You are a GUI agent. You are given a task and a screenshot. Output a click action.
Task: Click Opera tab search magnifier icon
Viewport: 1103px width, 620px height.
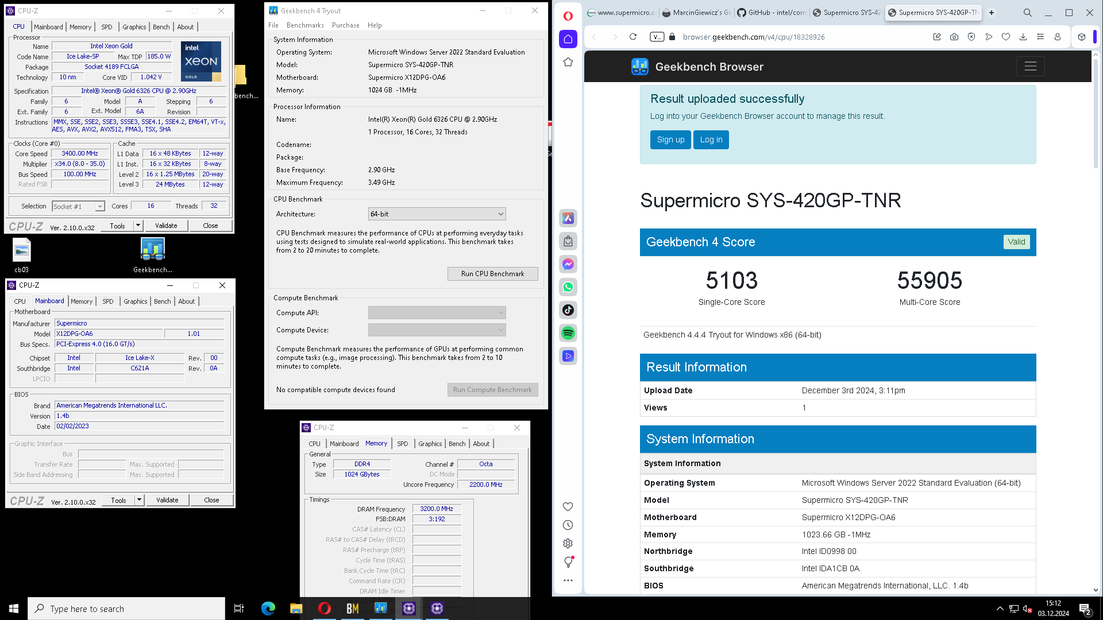1028,12
